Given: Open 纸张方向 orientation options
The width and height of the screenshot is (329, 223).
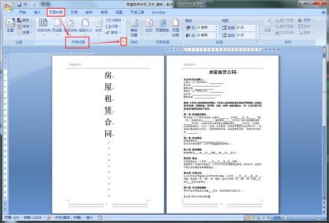Looking at the screenshot, I should tap(71, 27).
